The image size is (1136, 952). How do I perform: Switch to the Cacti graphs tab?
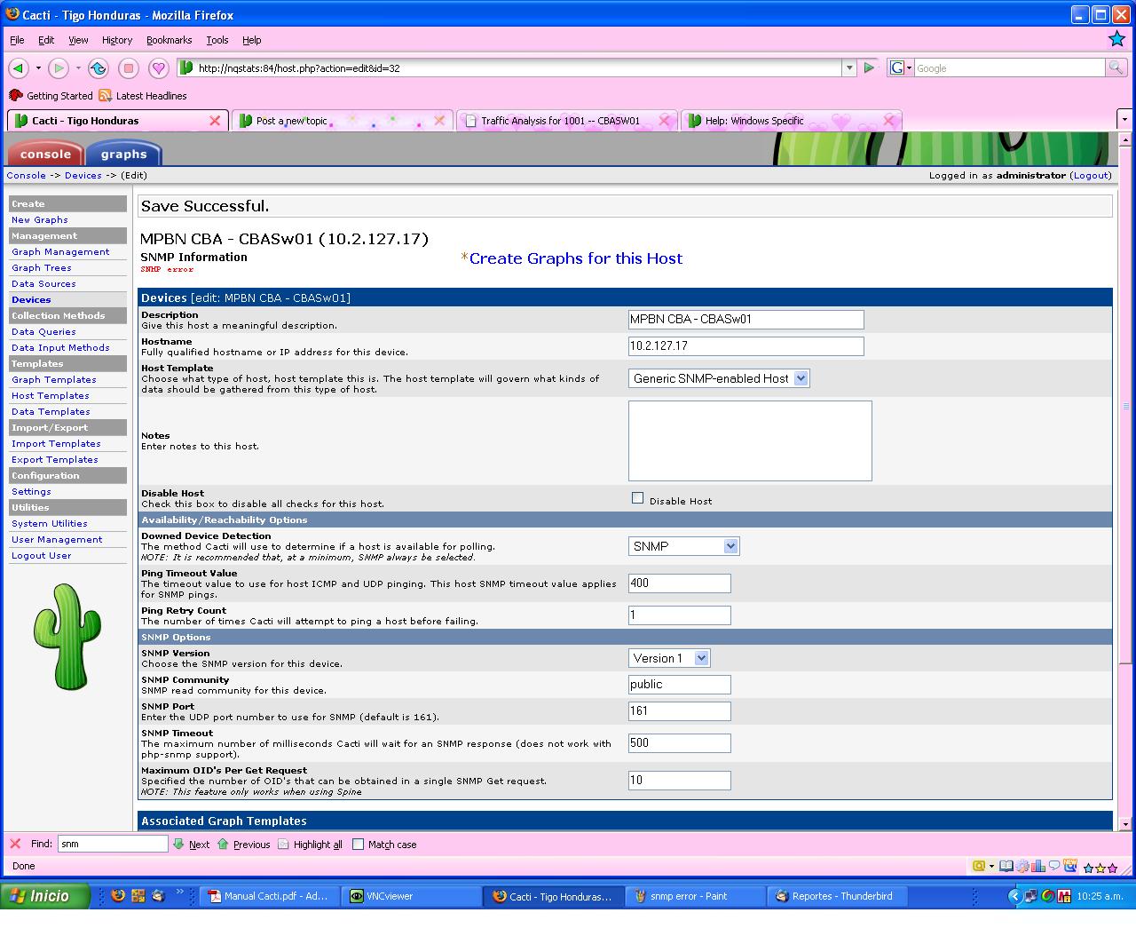(123, 153)
